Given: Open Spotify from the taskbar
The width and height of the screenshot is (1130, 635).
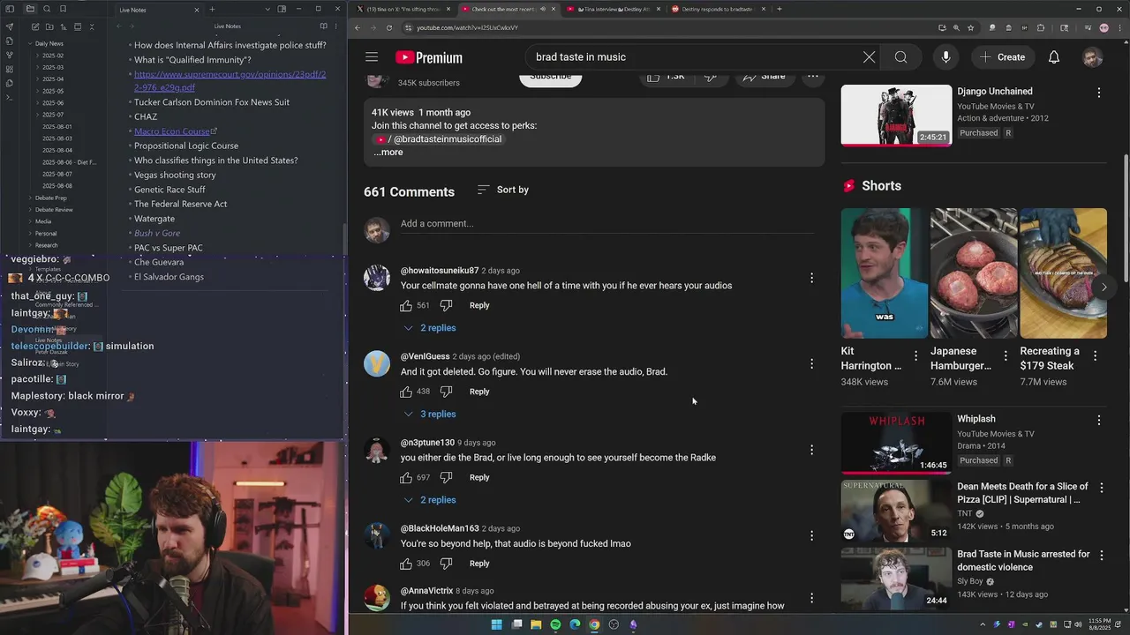Looking at the screenshot, I should tap(555, 624).
